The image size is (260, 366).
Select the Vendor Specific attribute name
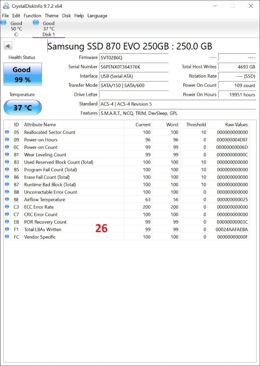(40, 237)
